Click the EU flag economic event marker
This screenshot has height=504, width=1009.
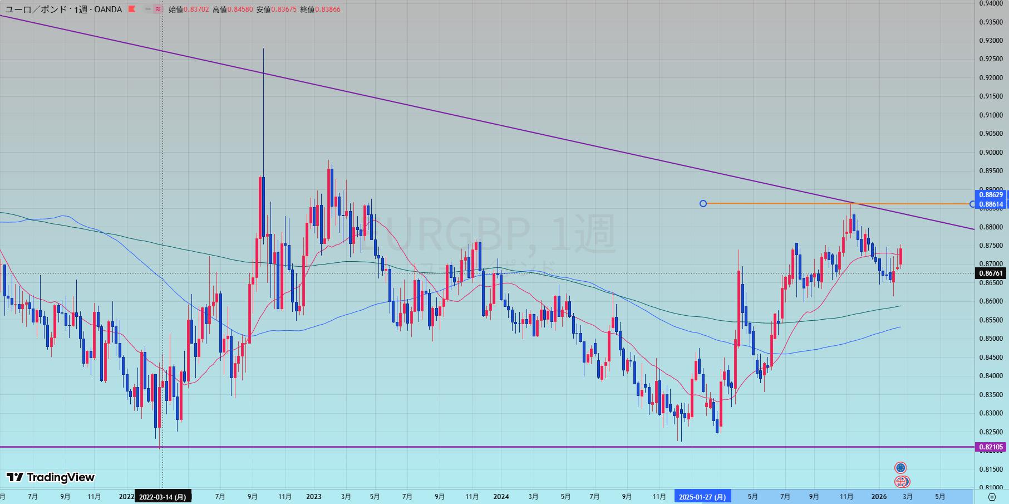(x=900, y=468)
